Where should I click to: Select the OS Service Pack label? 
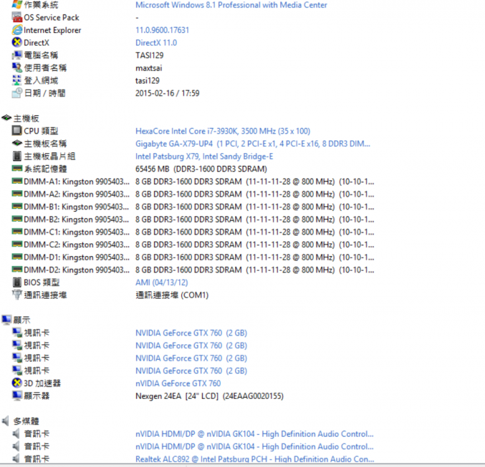pyautogui.click(x=51, y=18)
